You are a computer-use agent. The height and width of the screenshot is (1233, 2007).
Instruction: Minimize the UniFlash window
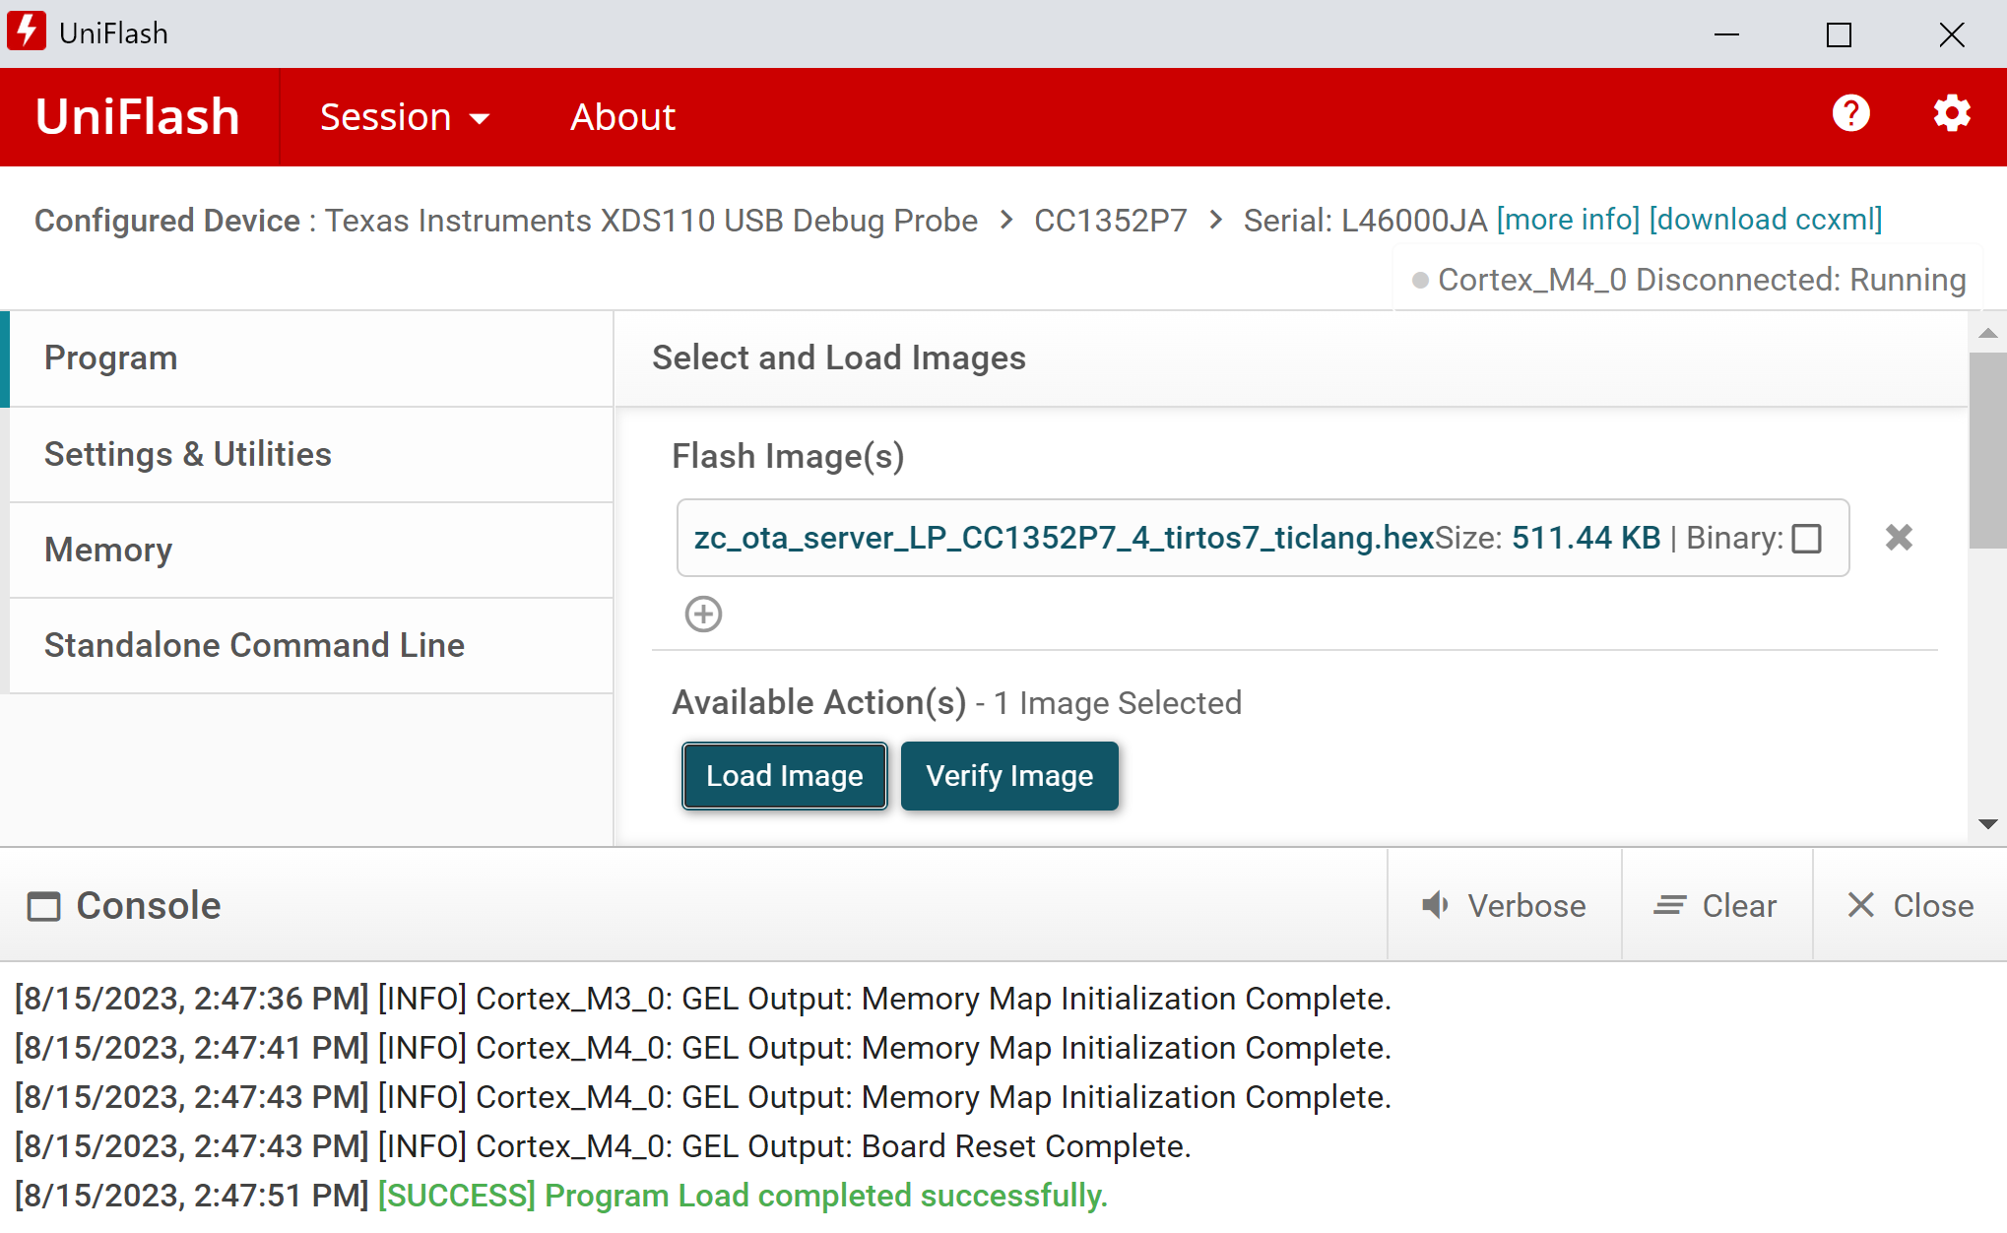click(1726, 33)
